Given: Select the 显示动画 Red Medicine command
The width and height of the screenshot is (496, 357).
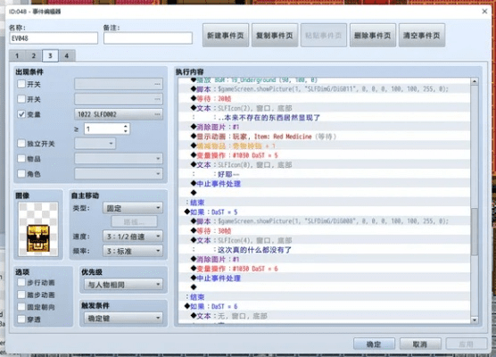Looking at the screenshot, I should (324, 137).
